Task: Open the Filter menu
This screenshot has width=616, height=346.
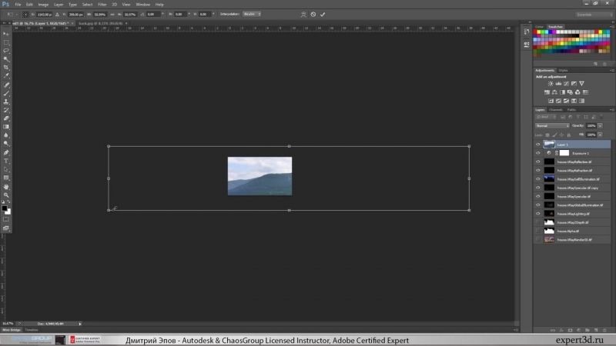Action: click(x=102, y=5)
